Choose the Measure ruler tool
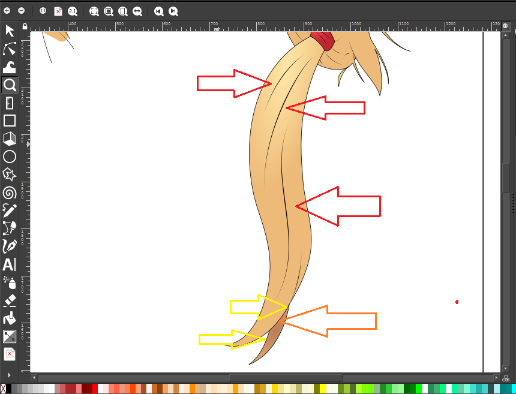Image resolution: width=516 pixels, height=394 pixels. pyautogui.click(x=9, y=103)
